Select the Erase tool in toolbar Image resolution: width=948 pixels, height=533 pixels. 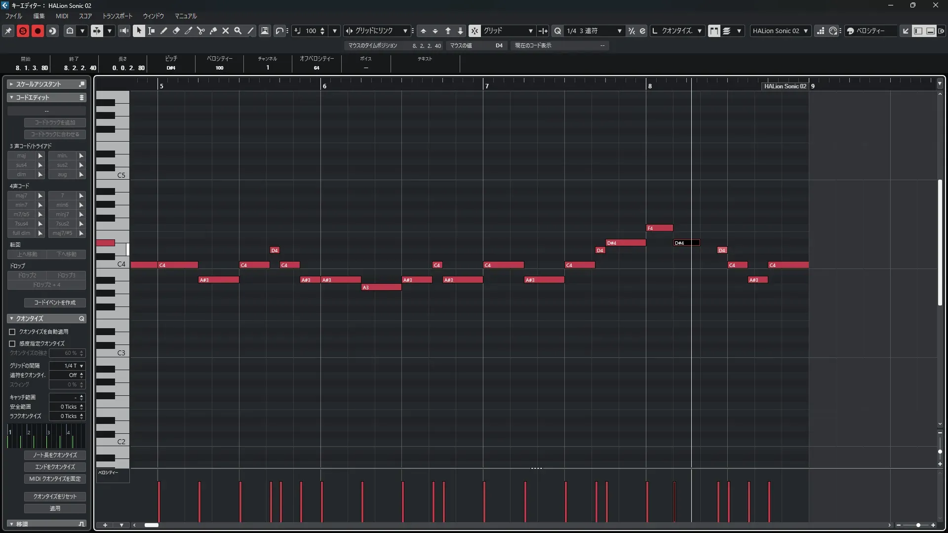[x=176, y=31]
